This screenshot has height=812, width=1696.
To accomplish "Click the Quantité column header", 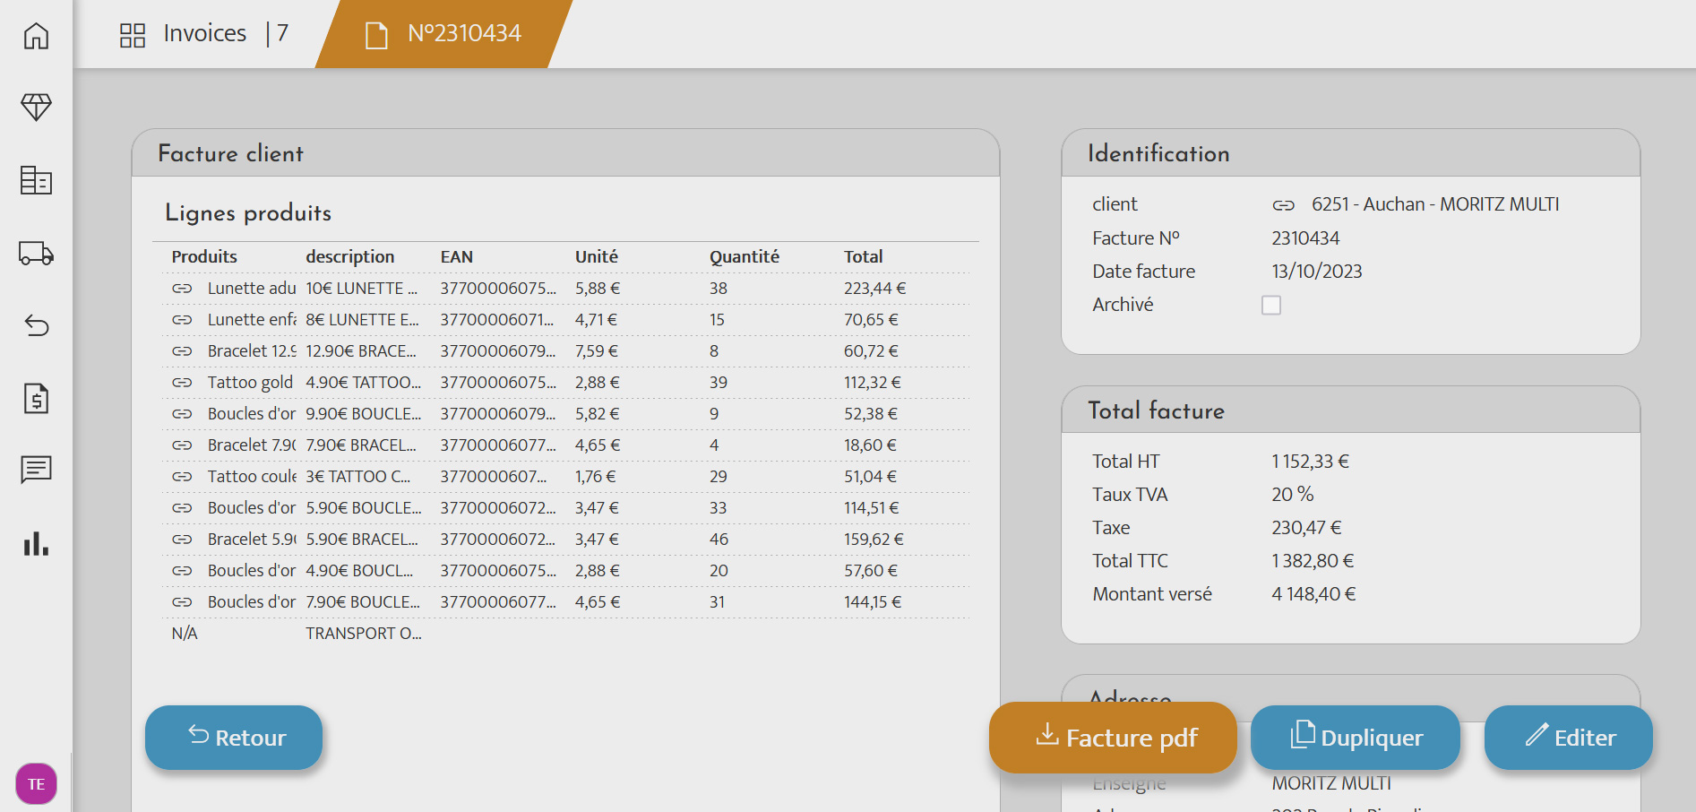I will click(x=744, y=256).
